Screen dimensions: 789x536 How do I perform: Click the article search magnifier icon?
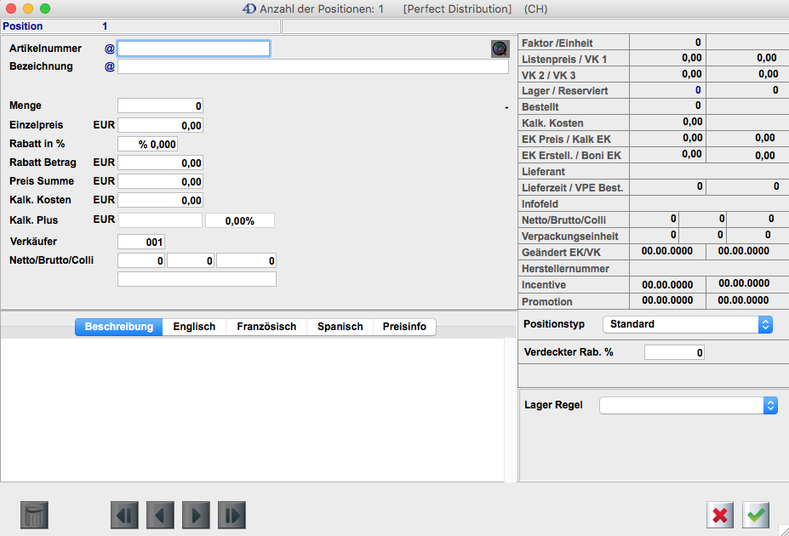500,49
